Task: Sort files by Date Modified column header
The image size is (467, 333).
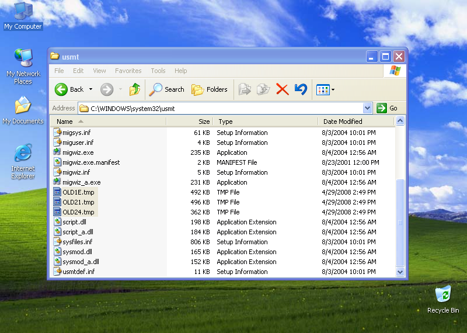Action: coord(343,122)
